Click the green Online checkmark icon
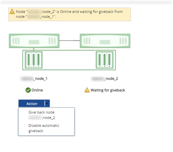 (28, 90)
